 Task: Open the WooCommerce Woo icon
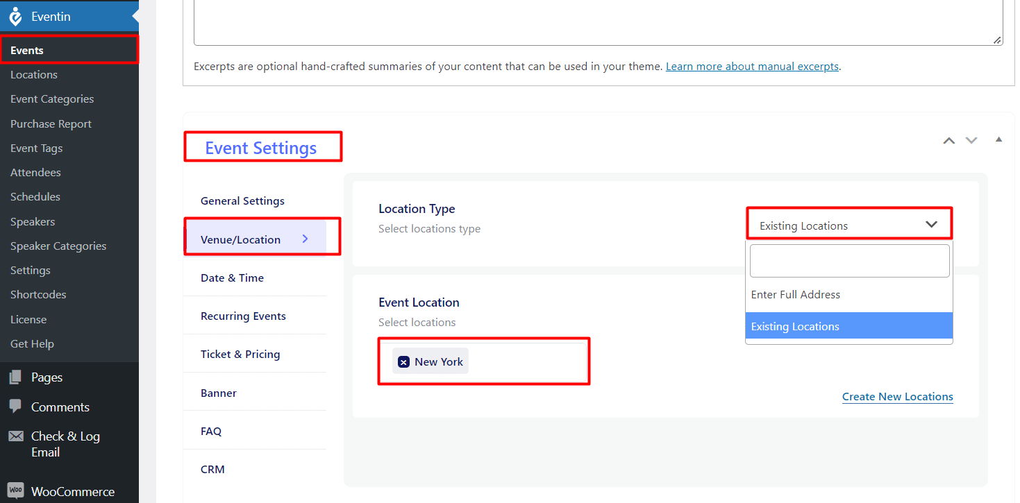15,491
